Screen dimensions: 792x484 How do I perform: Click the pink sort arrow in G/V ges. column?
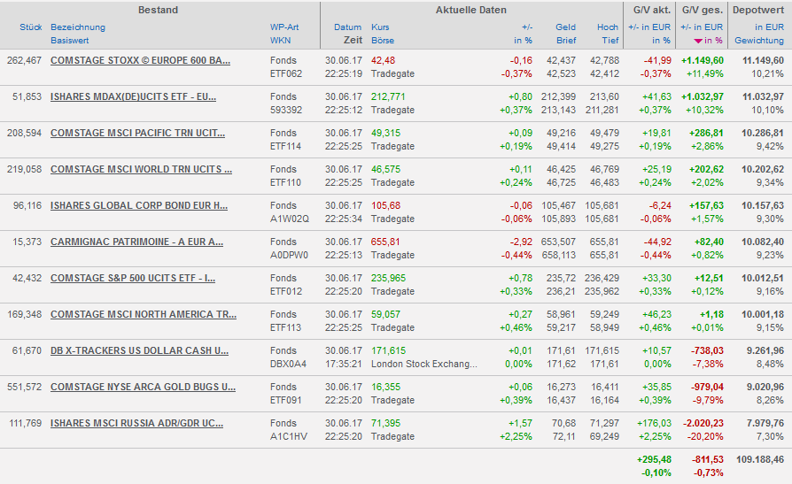tap(699, 41)
